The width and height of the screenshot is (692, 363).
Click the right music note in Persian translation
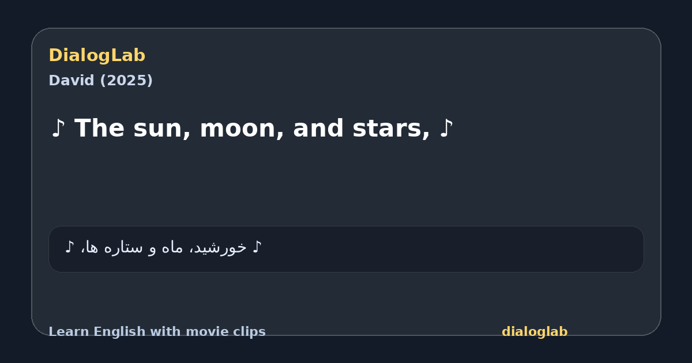click(257, 248)
